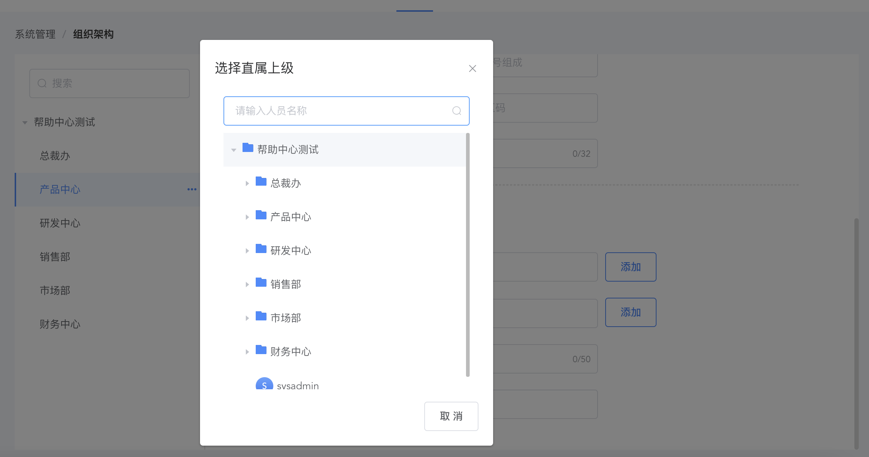Image resolution: width=869 pixels, height=457 pixels.
Task: Click the 系统管理 breadcrumb link
Action: pos(35,34)
